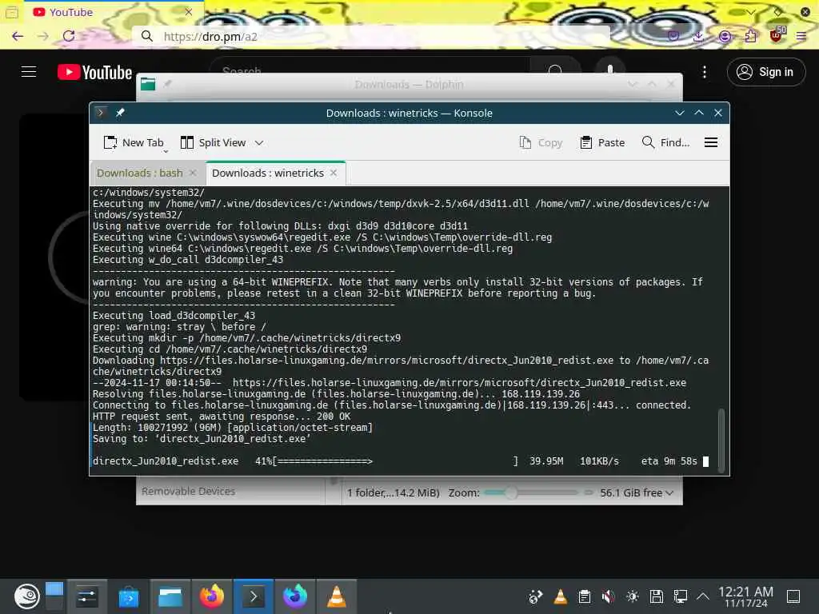Click the software updates tray icon

[536, 596]
